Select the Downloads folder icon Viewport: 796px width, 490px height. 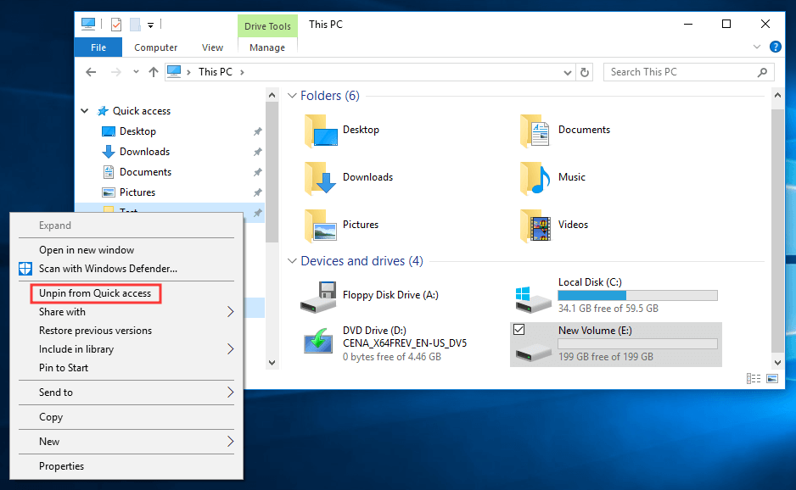tap(321, 178)
